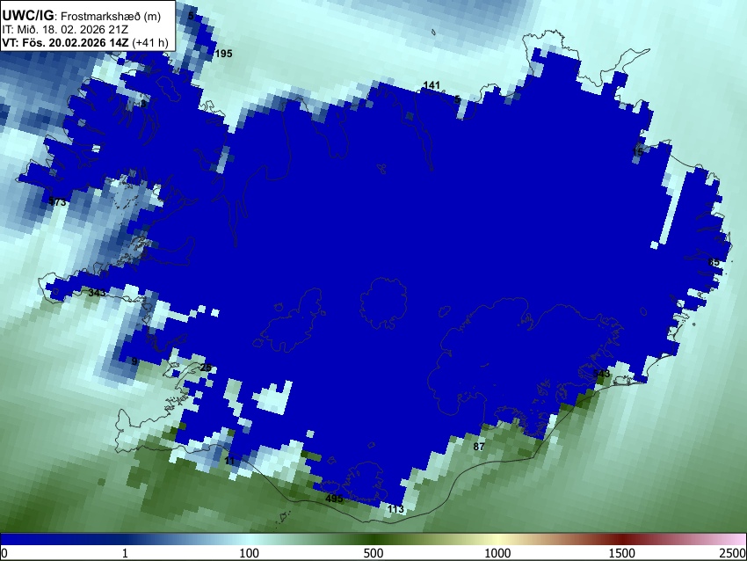Click the 0 tick label on colorbar
Image resolution: width=747 pixels, height=561 pixels.
(x=4, y=553)
